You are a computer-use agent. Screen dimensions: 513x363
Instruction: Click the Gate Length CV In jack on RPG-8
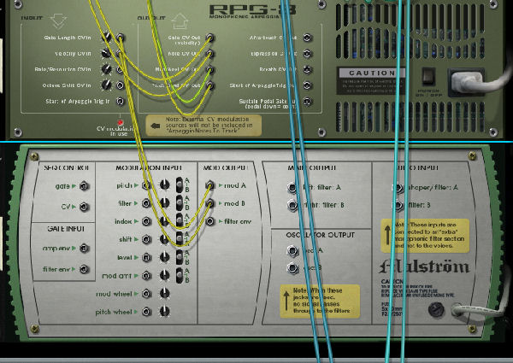click(121, 38)
